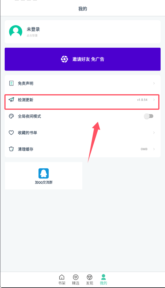The height and width of the screenshot is (288, 165).
Task: Tap the QQ penguin icon
Action: [44, 173]
